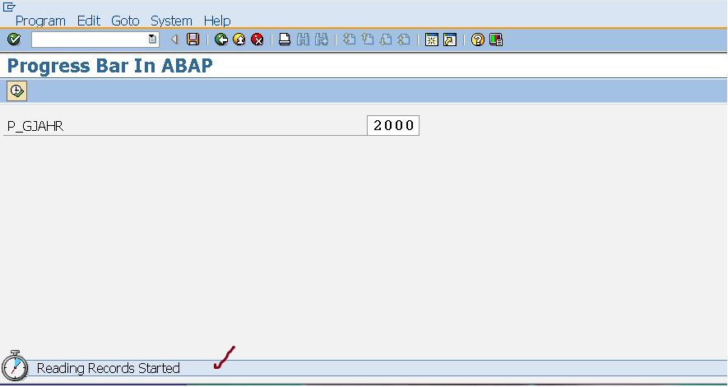
Task: Click the yellow Exit up-arrow icon
Action: coord(239,40)
